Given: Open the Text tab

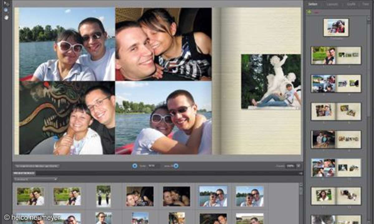Looking at the screenshot, I should [x=366, y=4].
